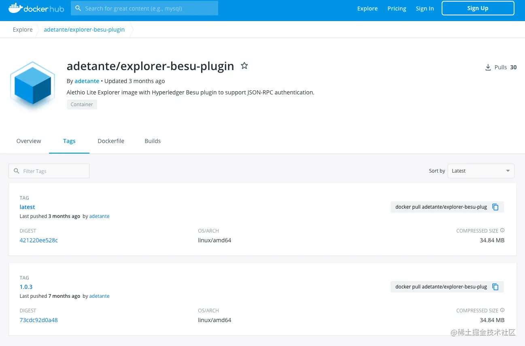Open the Dockerfile tab
Viewport: 525px width, 346px height.
click(111, 141)
